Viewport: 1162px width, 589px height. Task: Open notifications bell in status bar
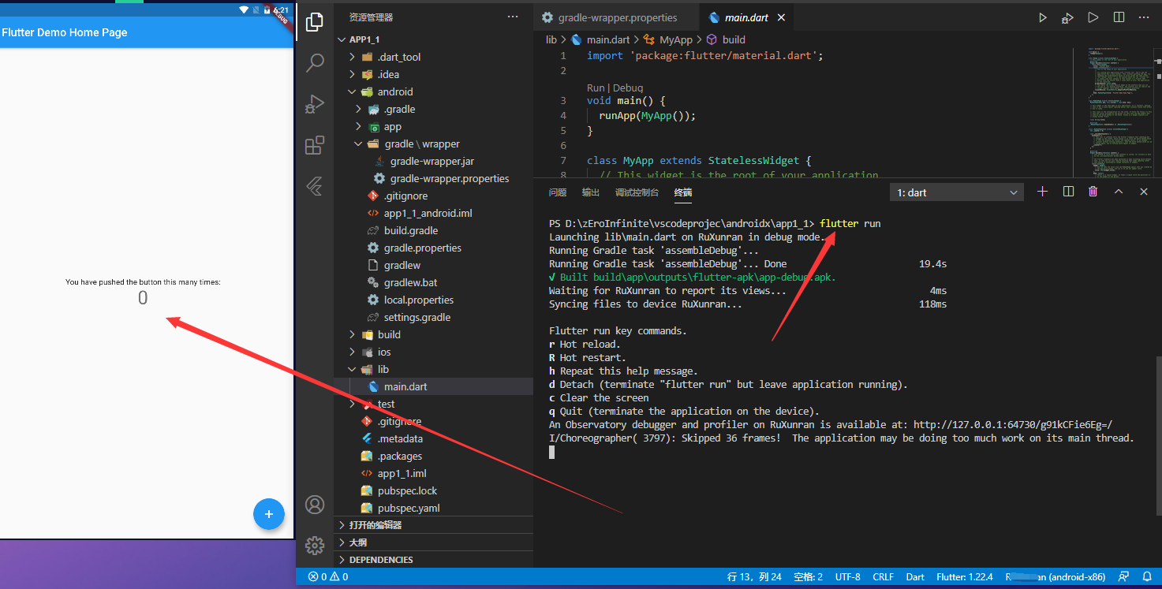(x=1146, y=577)
